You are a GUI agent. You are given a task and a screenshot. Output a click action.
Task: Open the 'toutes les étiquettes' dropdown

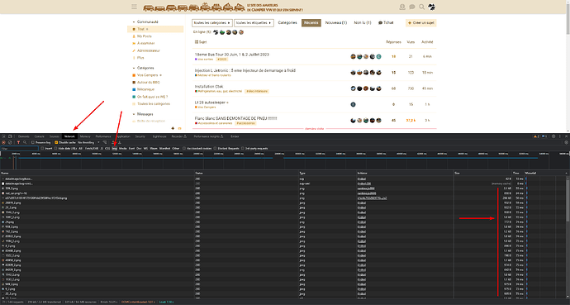[x=254, y=23]
